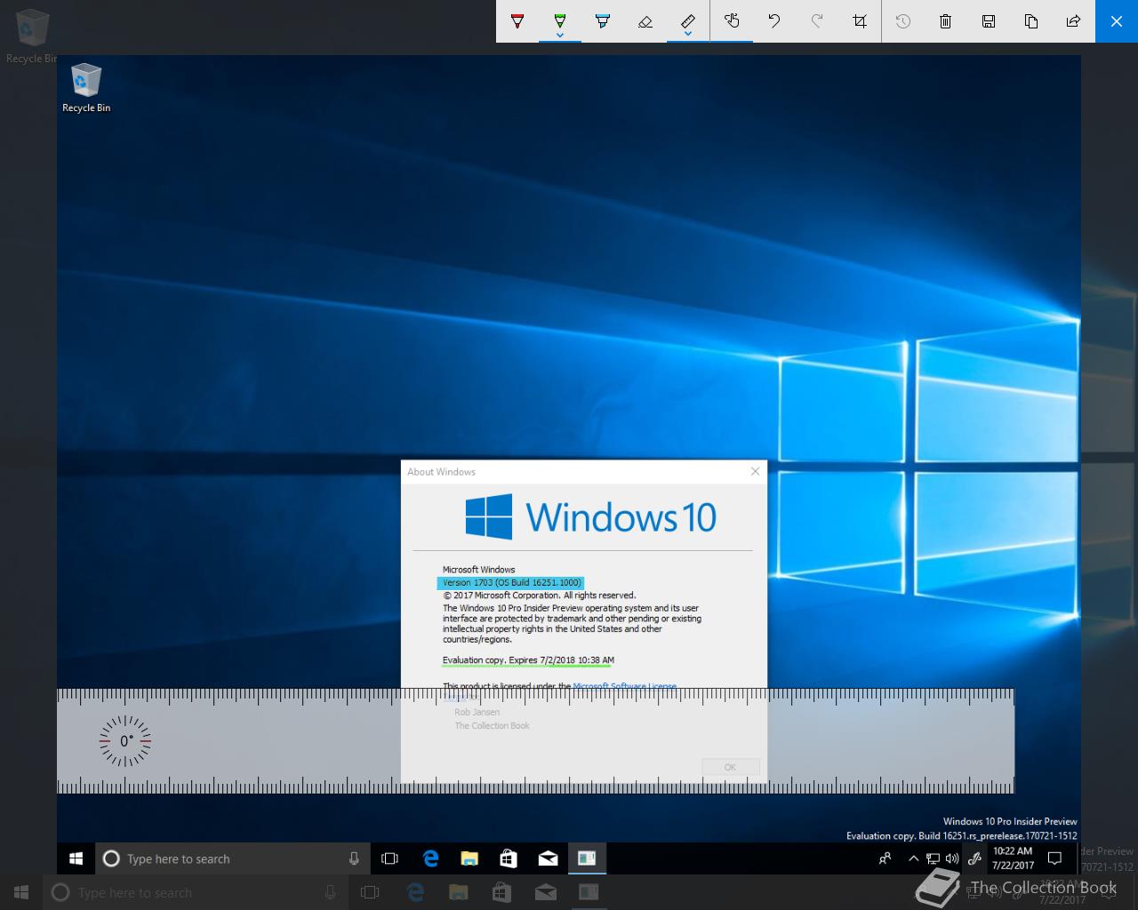The width and height of the screenshot is (1138, 910).
Task: Click the ruler's 0° angle dial
Action: [x=125, y=740]
